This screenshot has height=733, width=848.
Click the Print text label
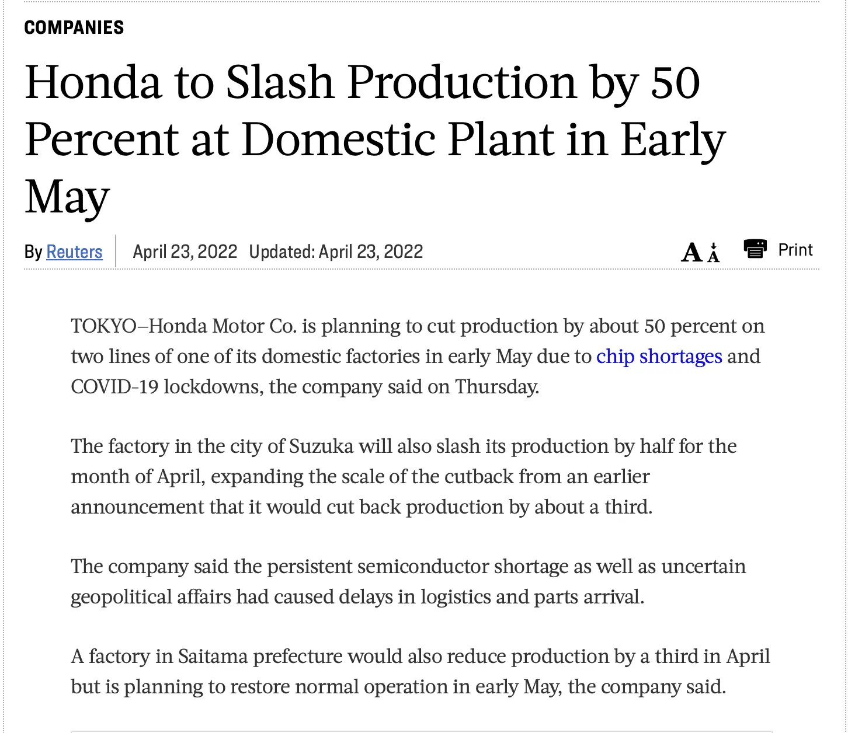[x=795, y=250]
